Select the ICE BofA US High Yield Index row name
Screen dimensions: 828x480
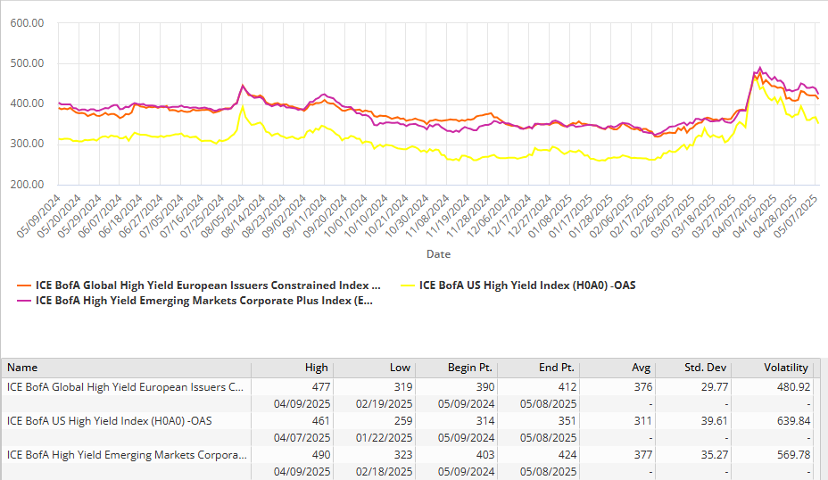[110, 421]
